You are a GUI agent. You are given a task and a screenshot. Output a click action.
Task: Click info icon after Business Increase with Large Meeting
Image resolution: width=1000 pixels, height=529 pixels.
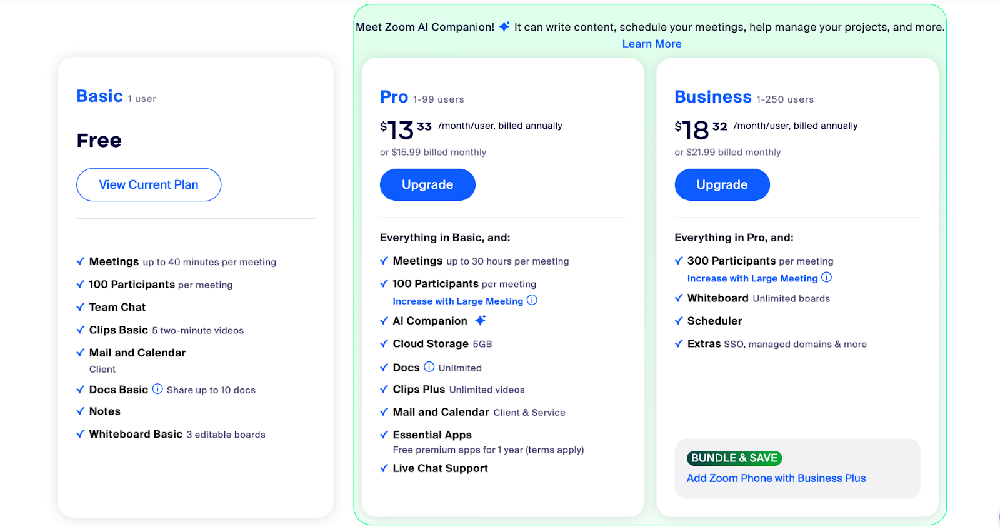click(x=826, y=278)
